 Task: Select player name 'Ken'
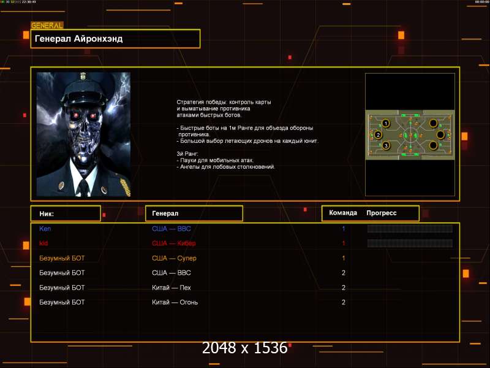tap(45, 229)
